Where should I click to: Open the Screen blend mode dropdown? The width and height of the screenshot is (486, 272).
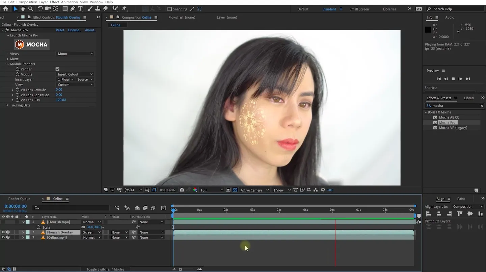tap(92, 232)
